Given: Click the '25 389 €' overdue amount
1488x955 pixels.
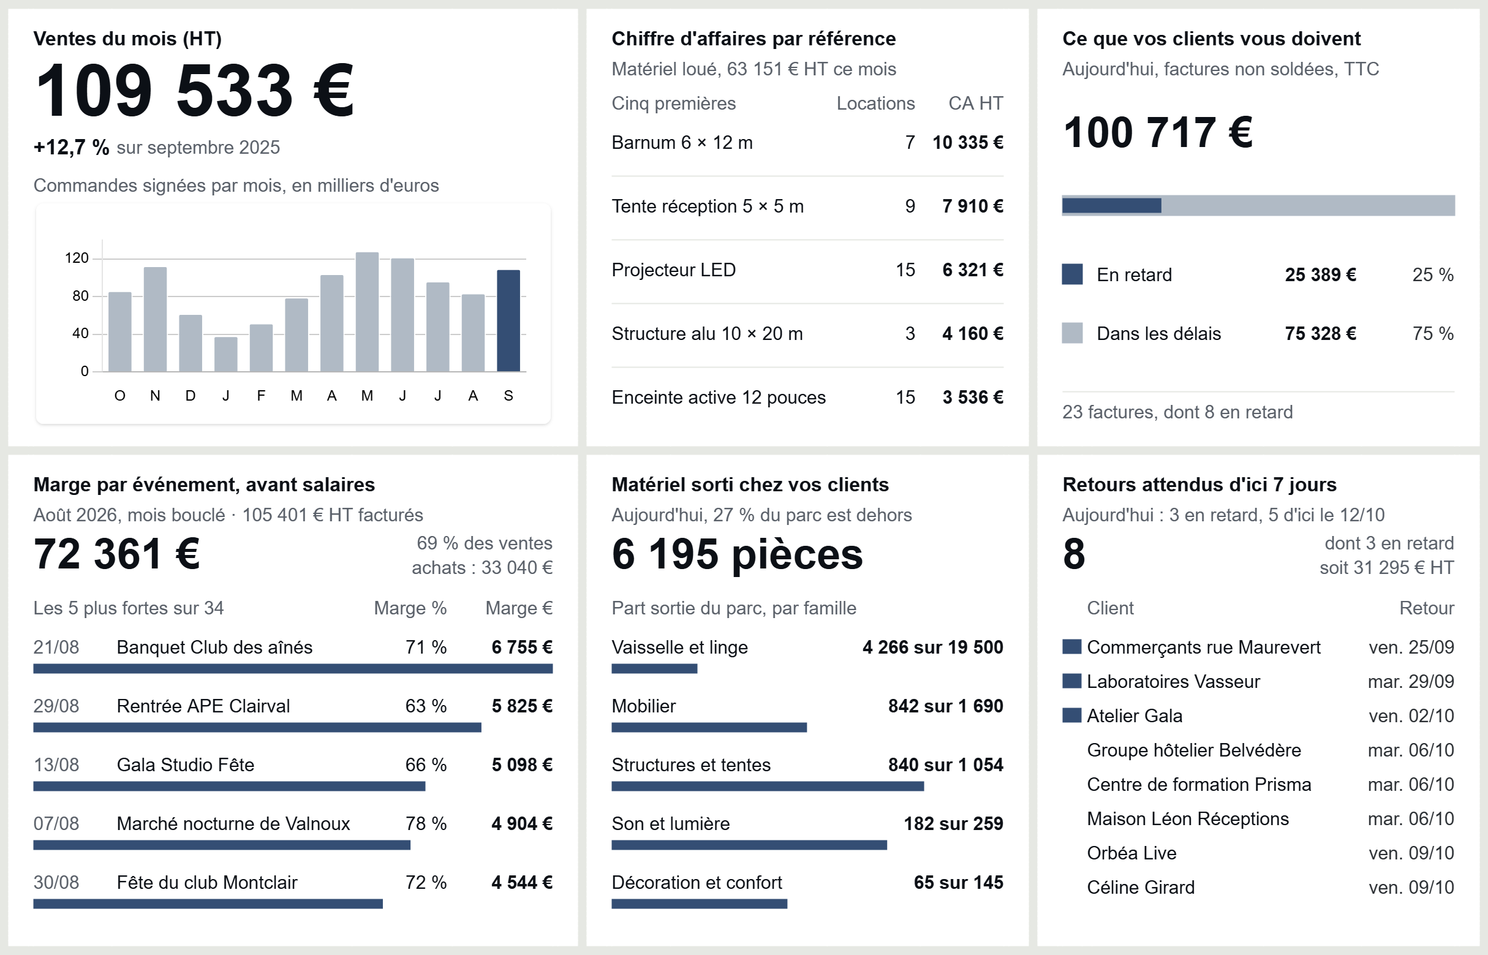Looking at the screenshot, I should 1321,274.
